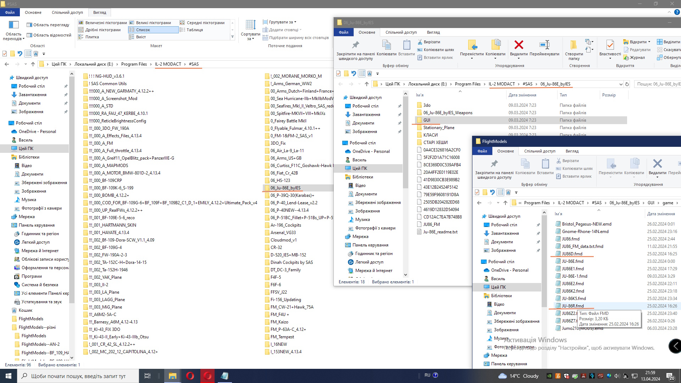Image resolution: width=681 pixels, height=383 pixels.
Task: Open the Share tab in #SAS window
Action: pyautogui.click(x=67, y=12)
